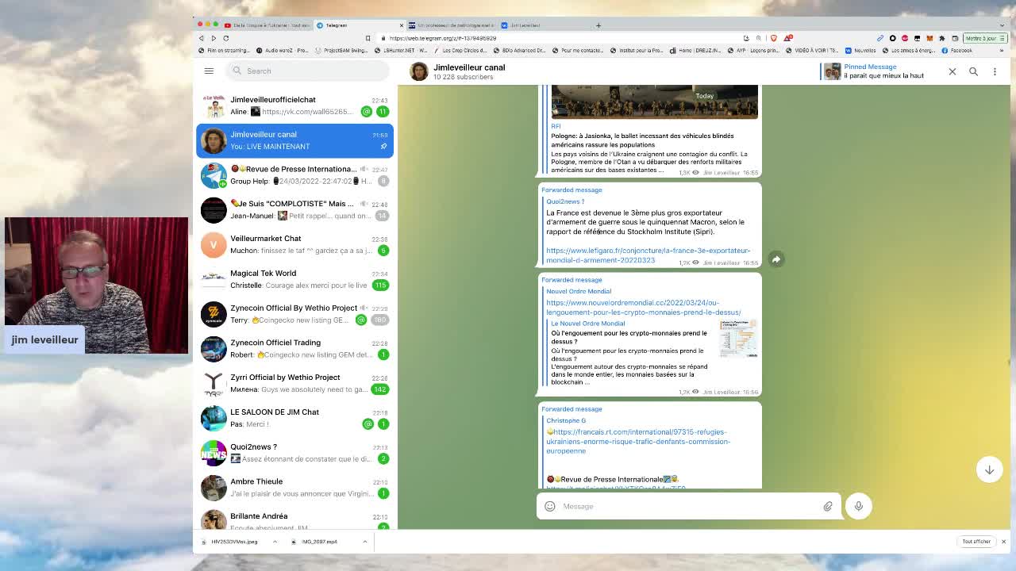This screenshot has width=1016, height=571.
Task: Open channel more options three-dot menu
Action: (x=995, y=71)
